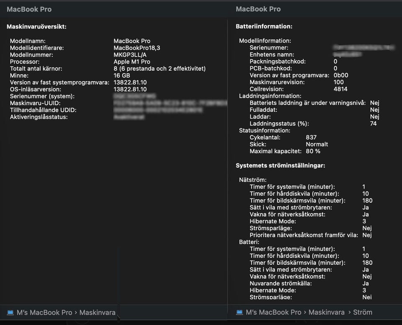Select the cycle count value 837
402x325 pixels.
pyautogui.click(x=311, y=137)
